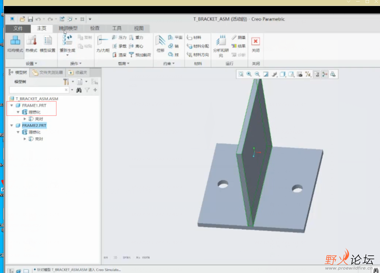380x273 pixels.
Task: Collapse 理想化 node under FRAME2.PRT
Action: pyautogui.click(x=18, y=132)
